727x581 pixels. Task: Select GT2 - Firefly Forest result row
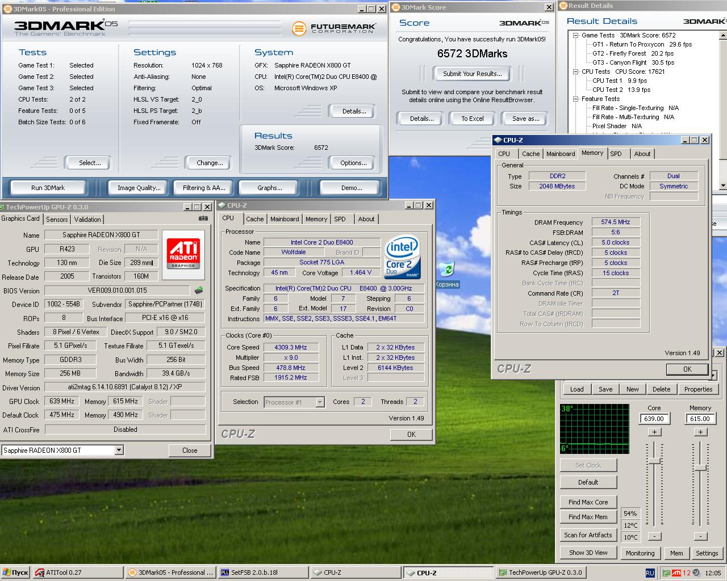click(634, 53)
